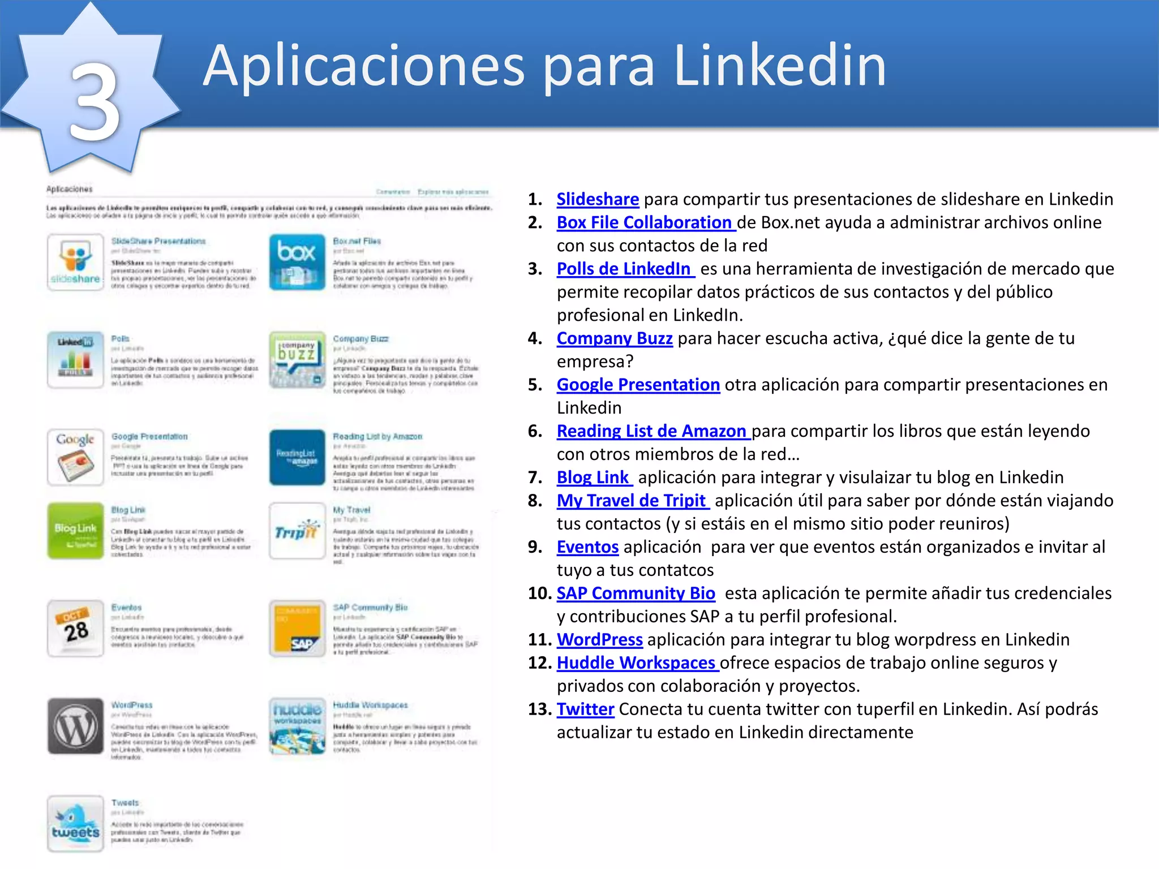Select the SAP Community Bio title in screenshot
The width and height of the screenshot is (1159, 869).
coord(370,607)
